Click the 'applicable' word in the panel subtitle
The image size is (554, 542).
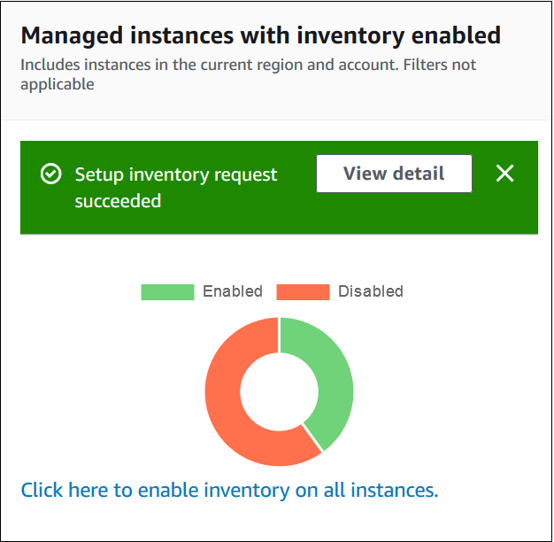click(58, 85)
